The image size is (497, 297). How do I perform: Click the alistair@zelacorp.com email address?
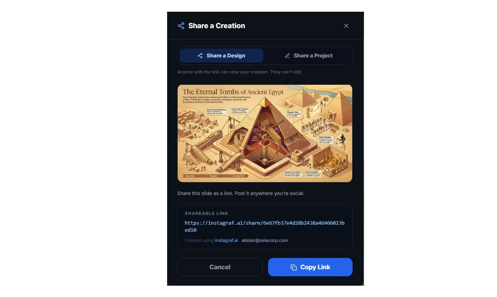point(265,240)
